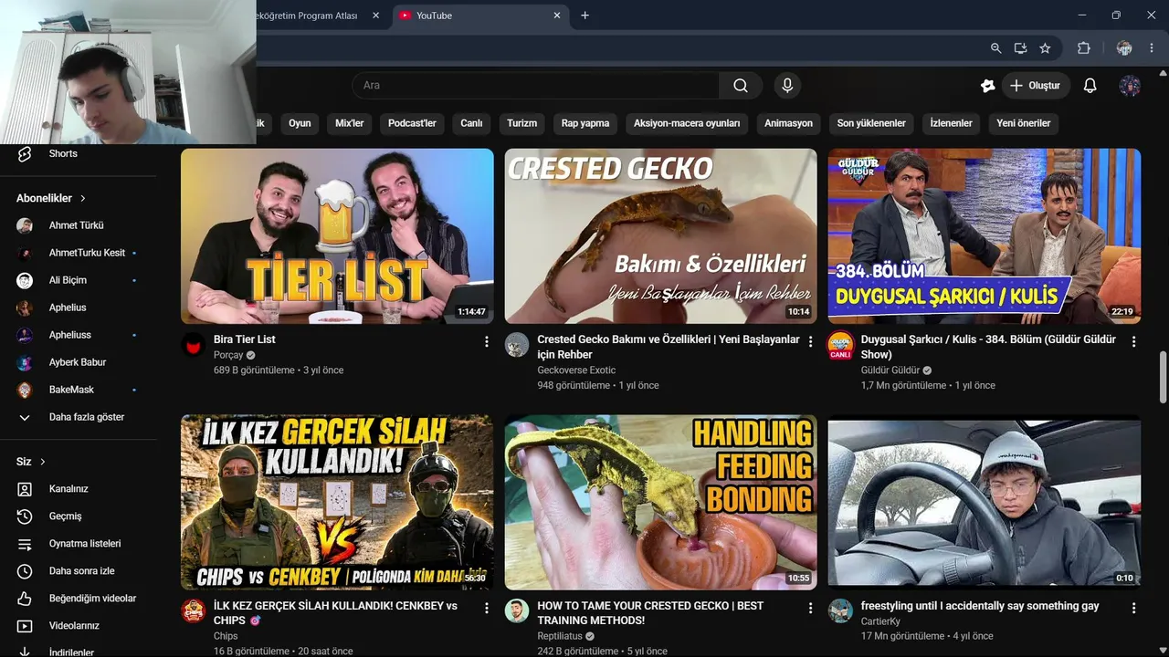Viewport: 1169px width, 657px height.
Task: Expand the Abonelikler section arrow
Action: [83, 198]
